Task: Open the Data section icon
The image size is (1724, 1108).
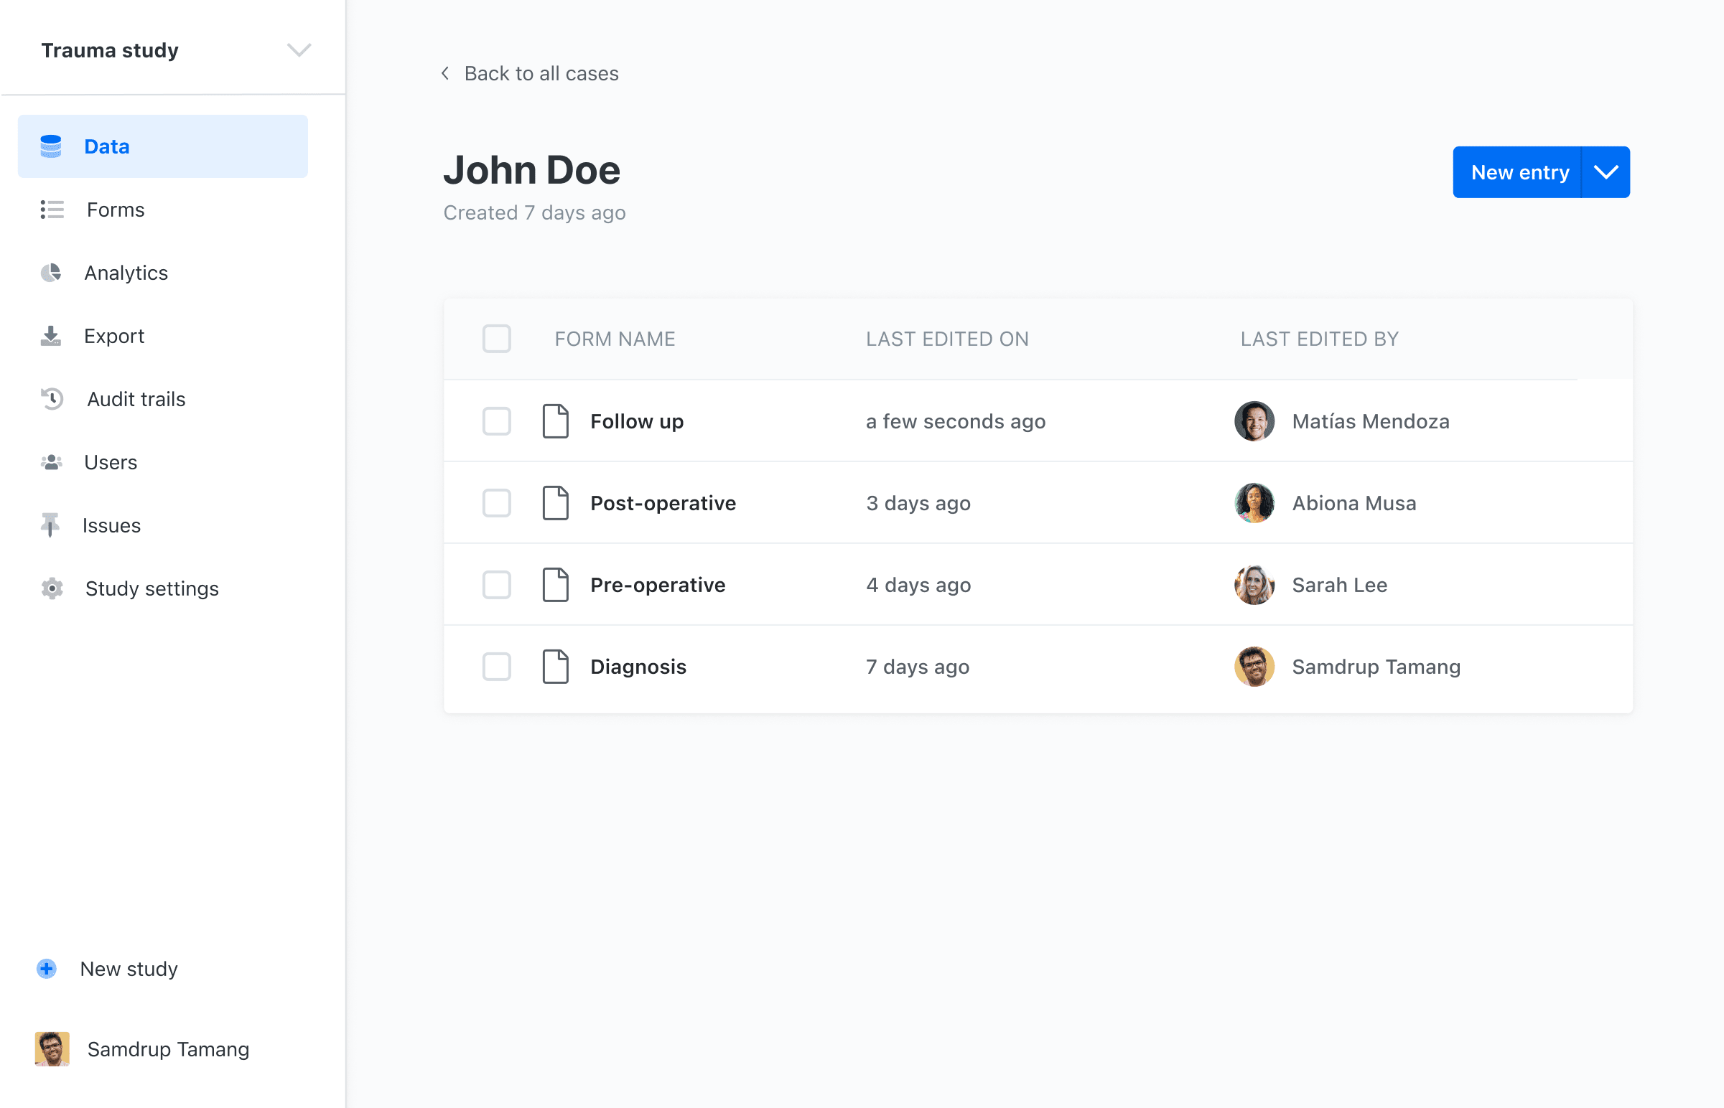Action: [51, 146]
